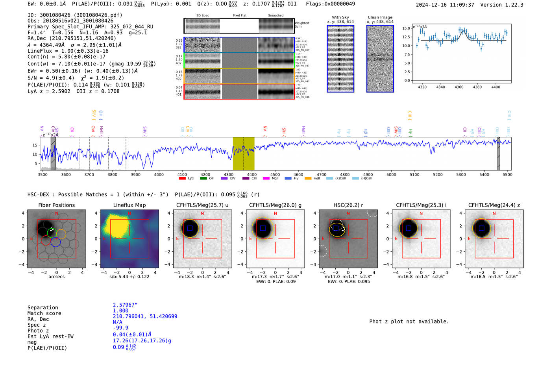
Task: Open the CFHTLS/Meg(24.4) z image
Action: click(x=494, y=239)
